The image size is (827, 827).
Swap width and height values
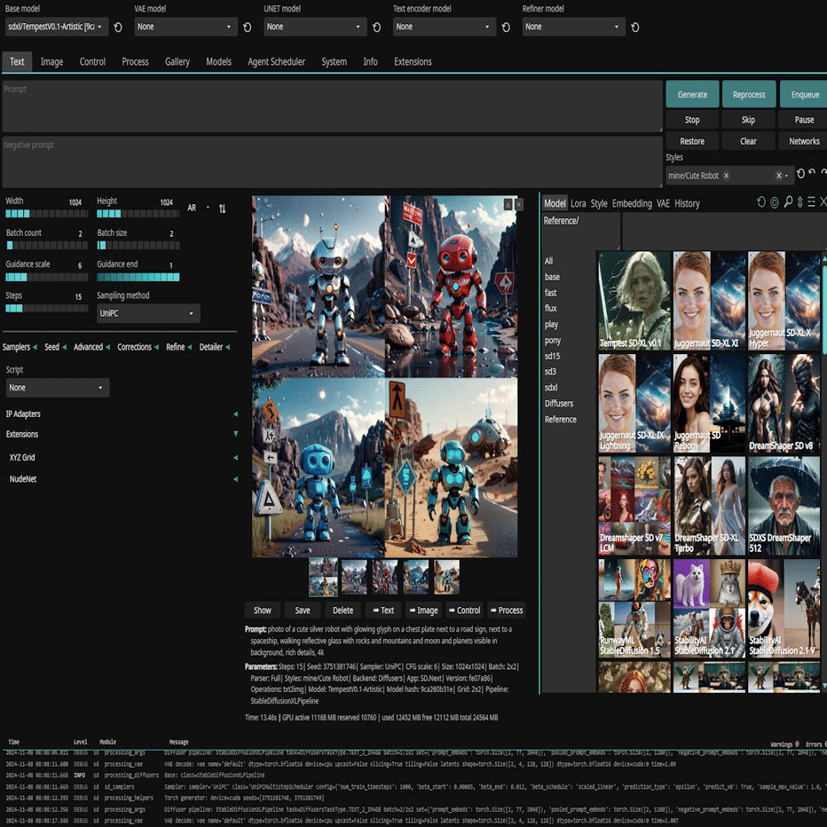tap(222, 209)
